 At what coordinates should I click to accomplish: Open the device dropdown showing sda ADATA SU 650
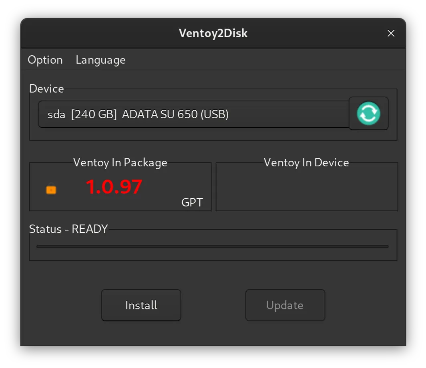pyautogui.click(x=194, y=114)
